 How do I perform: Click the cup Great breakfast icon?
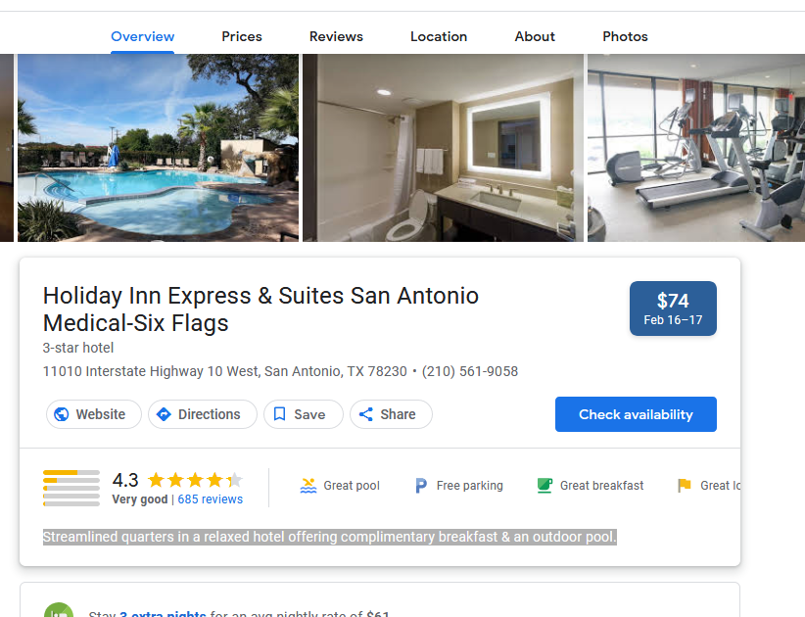(545, 486)
